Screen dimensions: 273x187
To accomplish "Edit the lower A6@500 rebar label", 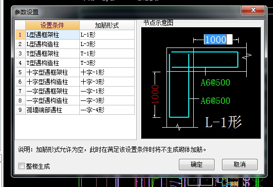I will pyautogui.click(x=216, y=100).
